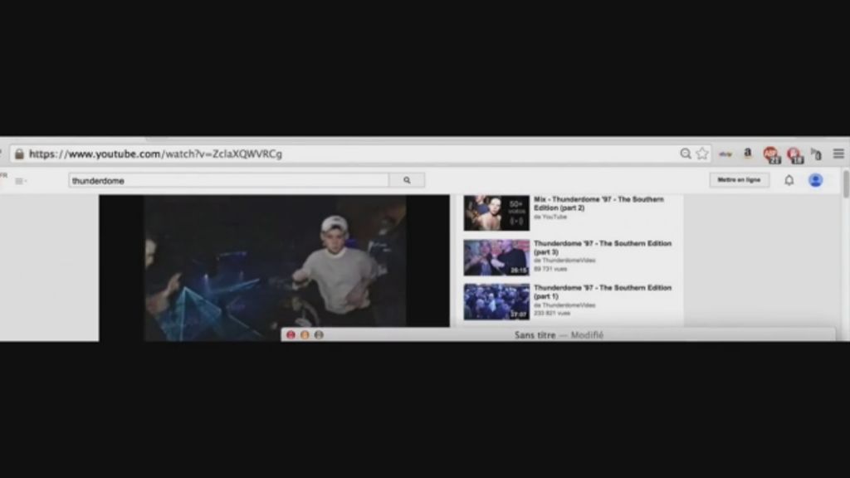The image size is (850, 478).
Task: Open the Mix Thunderdome '97 part 2 thumbnail
Action: (496, 213)
